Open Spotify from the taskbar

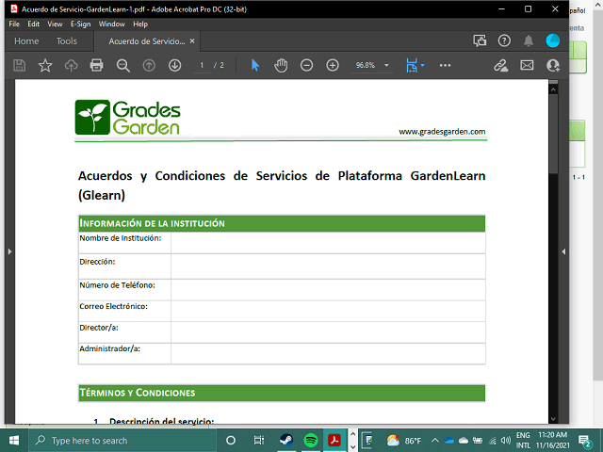(311, 441)
